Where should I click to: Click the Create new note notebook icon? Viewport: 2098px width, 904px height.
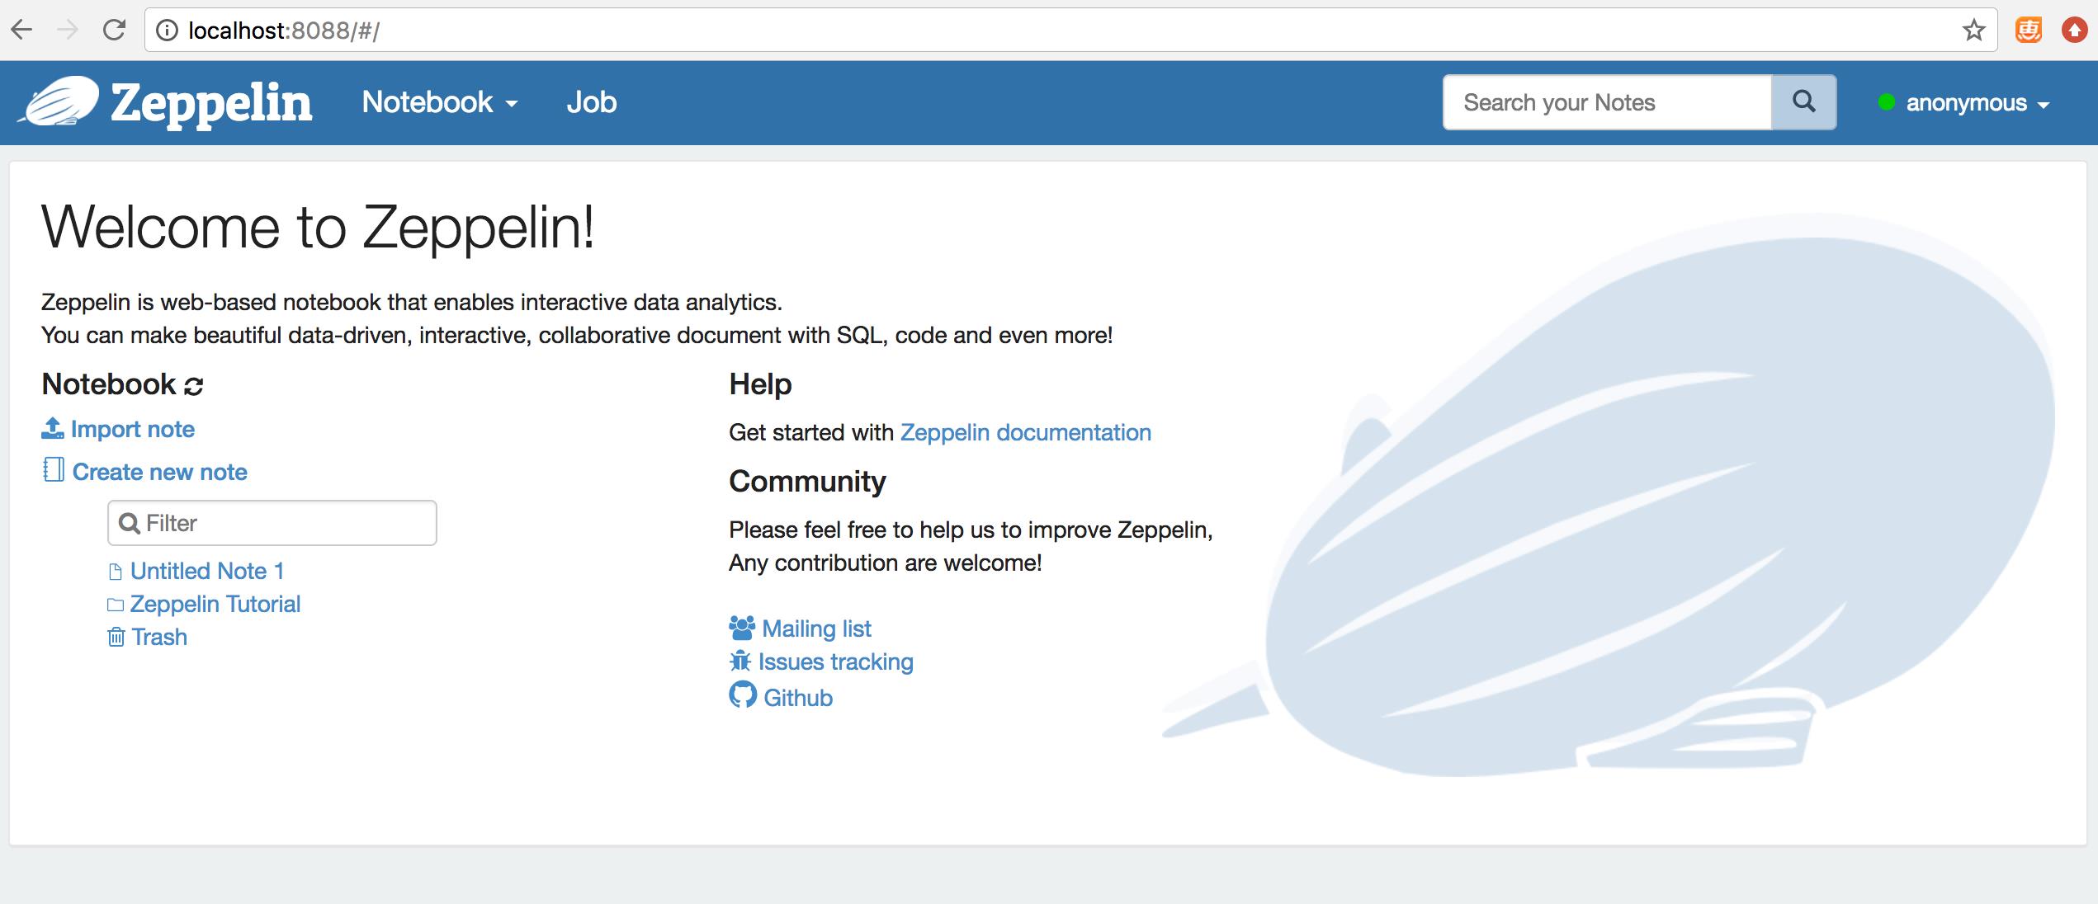pos(53,470)
